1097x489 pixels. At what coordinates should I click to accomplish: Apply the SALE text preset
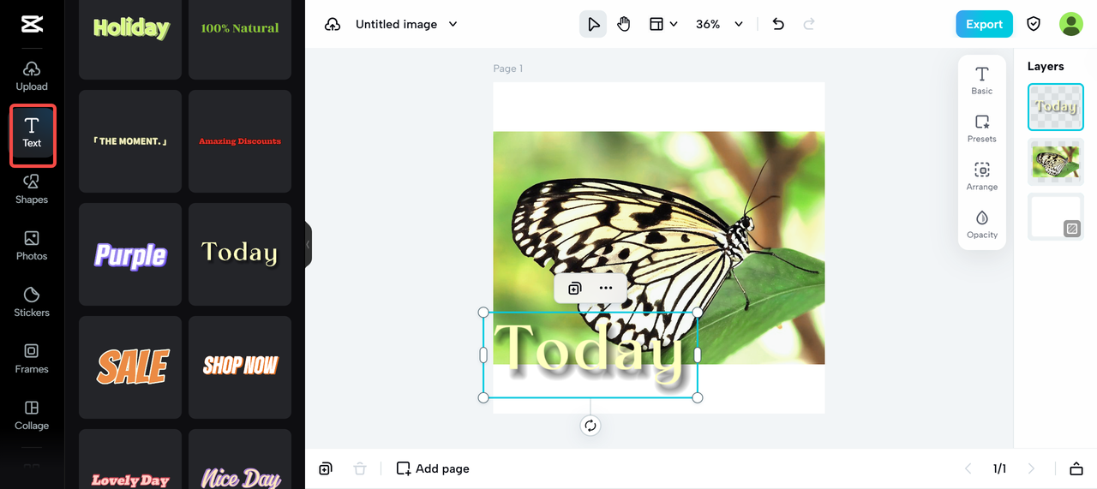pos(130,367)
